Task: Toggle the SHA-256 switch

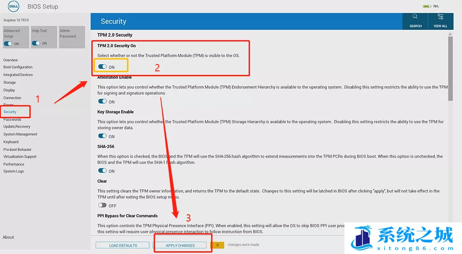Action: coord(103,171)
